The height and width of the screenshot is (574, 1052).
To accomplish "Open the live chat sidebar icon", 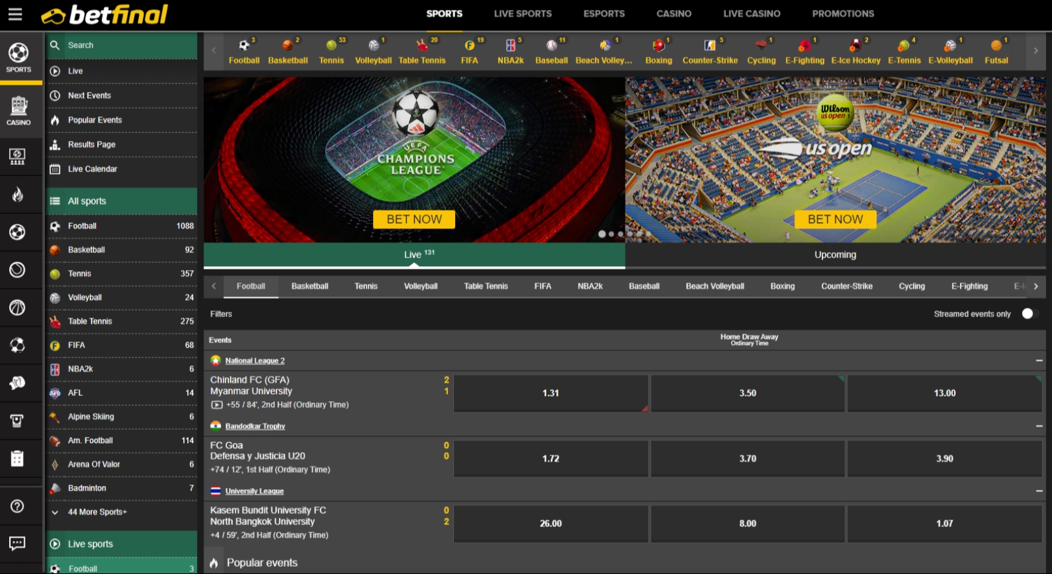I will [18, 543].
